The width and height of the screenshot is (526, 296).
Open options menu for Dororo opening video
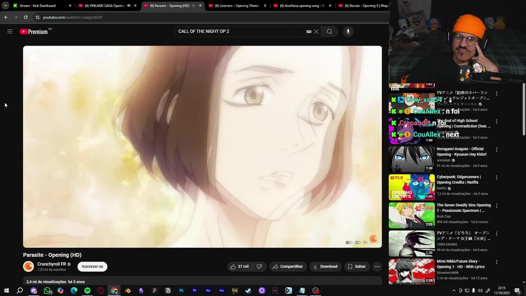(496, 234)
